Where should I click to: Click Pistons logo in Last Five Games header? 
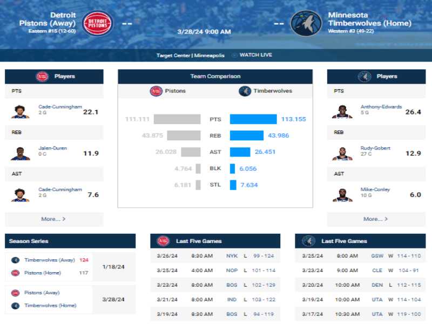pyautogui.click(x=163, y=241)
